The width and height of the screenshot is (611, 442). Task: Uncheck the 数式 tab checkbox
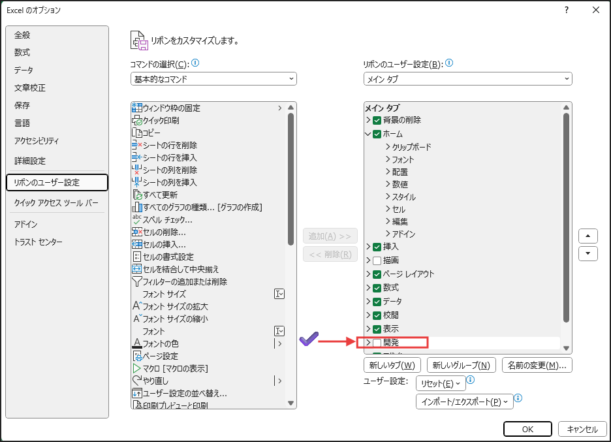(x=377, y=288)
